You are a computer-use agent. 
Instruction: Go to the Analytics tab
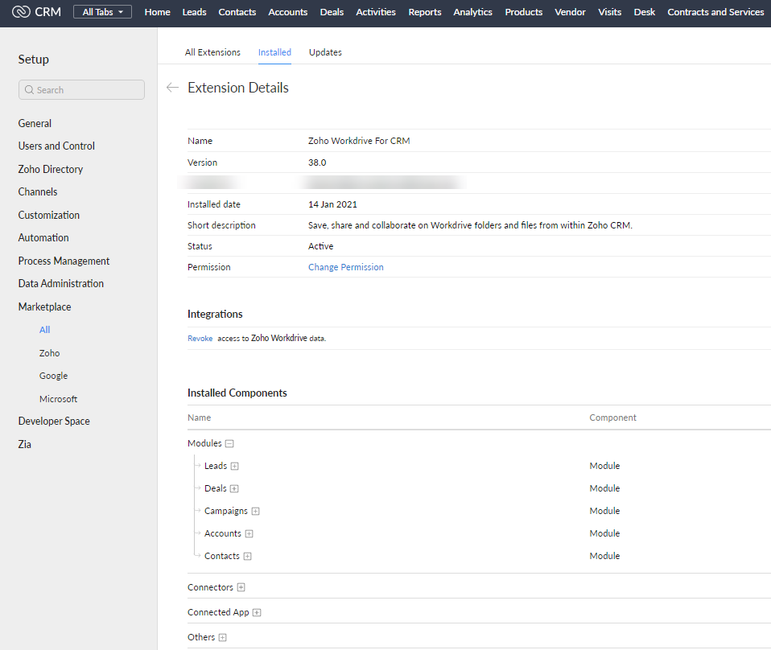pyautogui.click(x=472, y=12)
